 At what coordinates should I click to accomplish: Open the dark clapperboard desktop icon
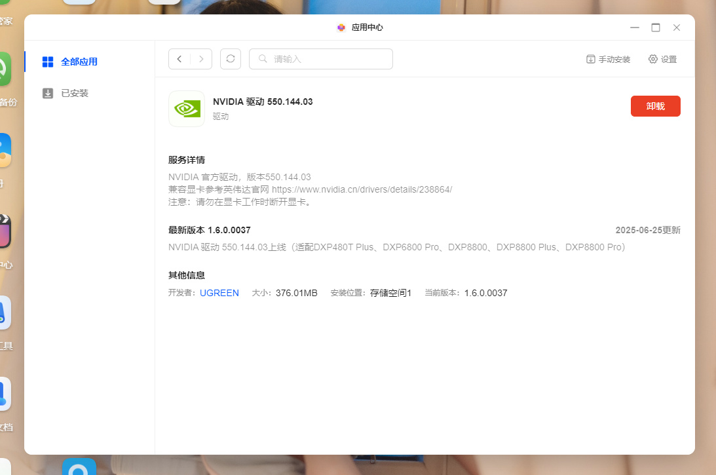coord(5,231)
